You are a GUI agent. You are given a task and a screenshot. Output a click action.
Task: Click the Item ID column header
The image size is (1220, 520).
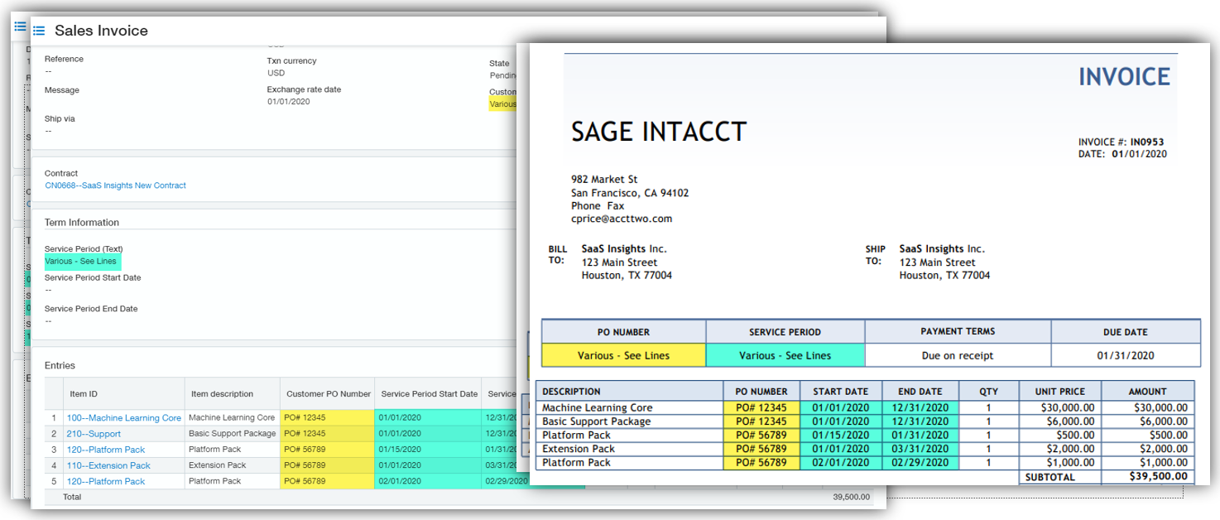point(84,394)
